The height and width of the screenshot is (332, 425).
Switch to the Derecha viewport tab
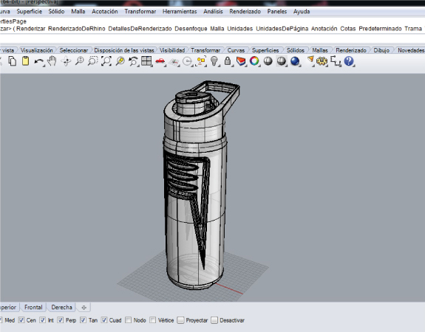(62, 308)
